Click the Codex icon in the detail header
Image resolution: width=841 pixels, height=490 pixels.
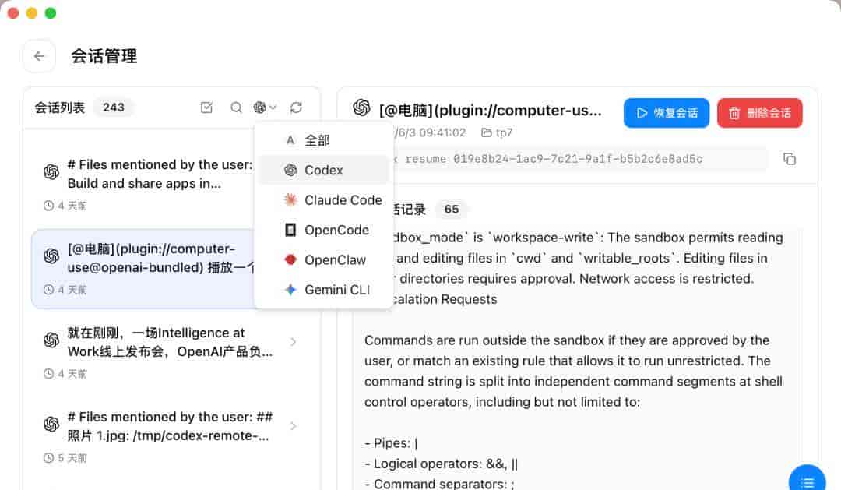click(x=361, y=108)
